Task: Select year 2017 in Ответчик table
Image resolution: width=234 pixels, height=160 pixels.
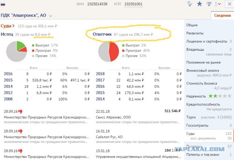Action: tap(100, 80)
